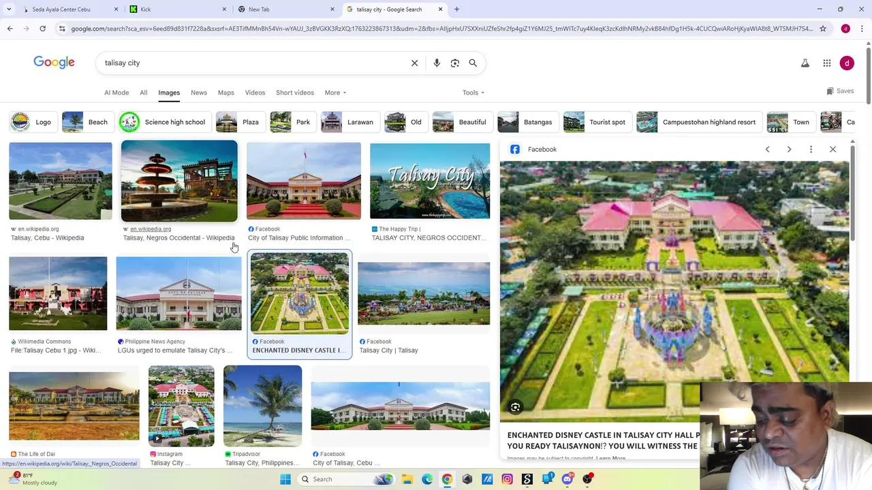Open Talisay, Negros Occidental - Wikipedia link
The width and height of the screenshot is (872, 490).
coord(178,238)
